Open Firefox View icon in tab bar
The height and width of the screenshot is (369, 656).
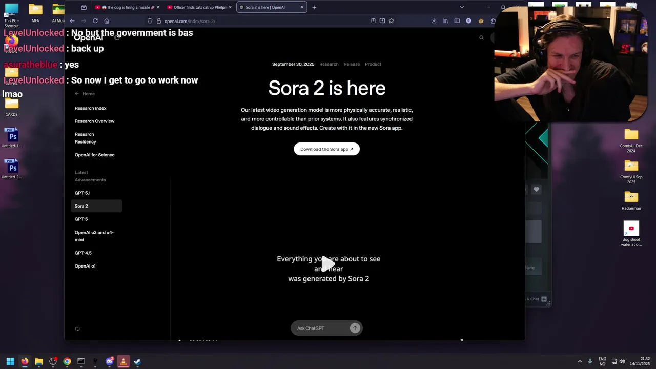(84, 7)
